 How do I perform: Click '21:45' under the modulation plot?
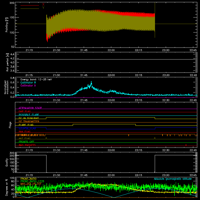(84, 100)
